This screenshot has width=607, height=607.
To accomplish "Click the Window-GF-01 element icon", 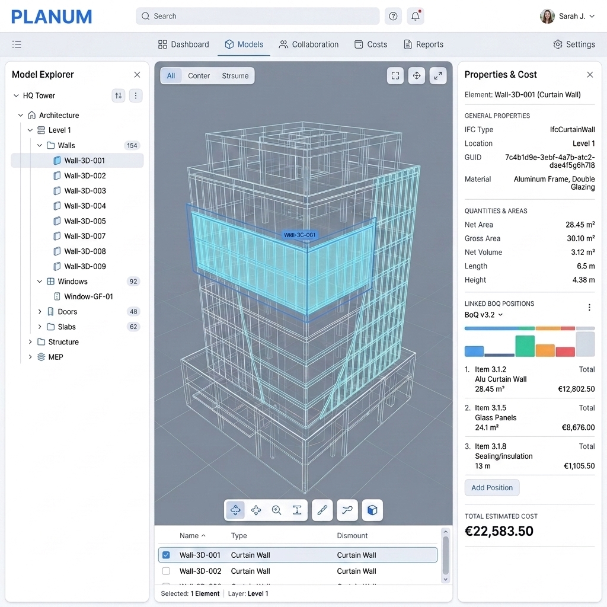I will [x=57, y=296].
